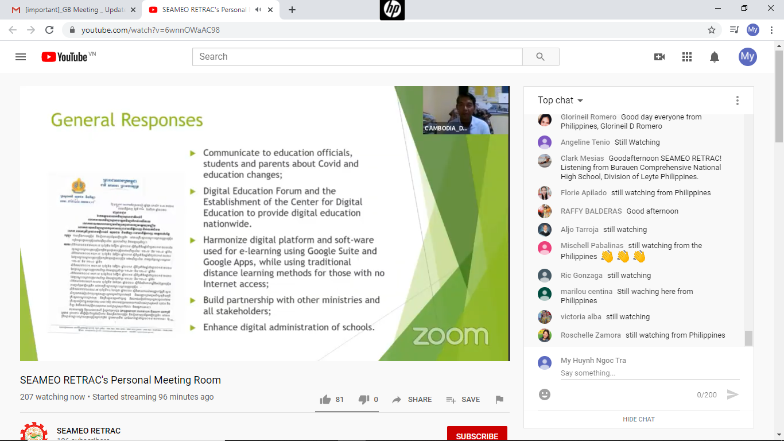The image size is (784, 441).
Task: Go forward with browser forward arrow
Action: (31, 30)
